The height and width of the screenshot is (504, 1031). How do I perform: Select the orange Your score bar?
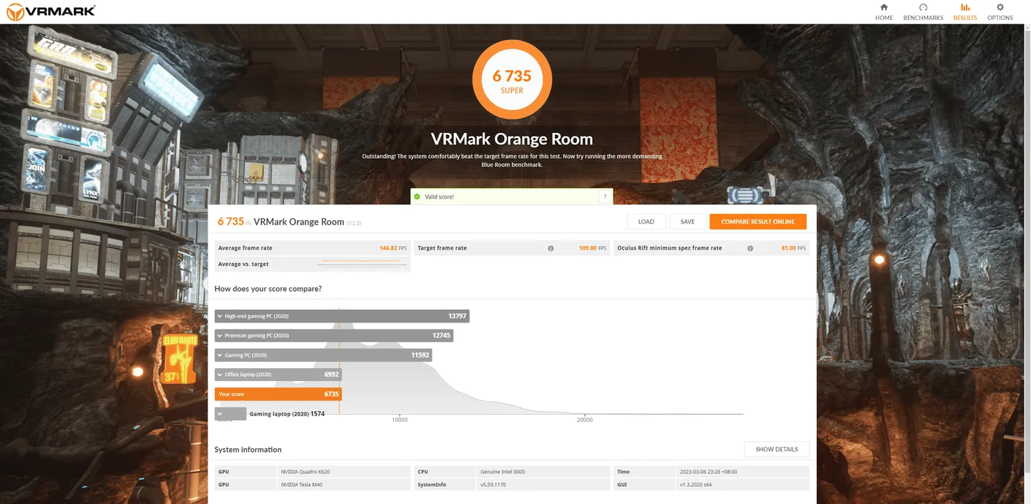278,394
